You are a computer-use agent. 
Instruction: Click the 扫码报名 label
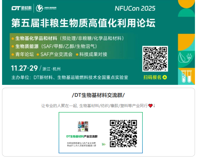click(152, 77)
